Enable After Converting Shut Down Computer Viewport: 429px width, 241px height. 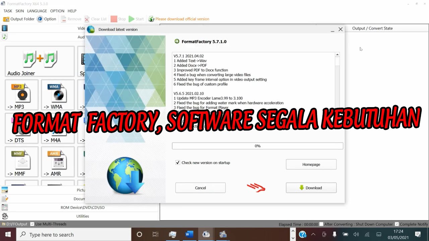[321, 224]
